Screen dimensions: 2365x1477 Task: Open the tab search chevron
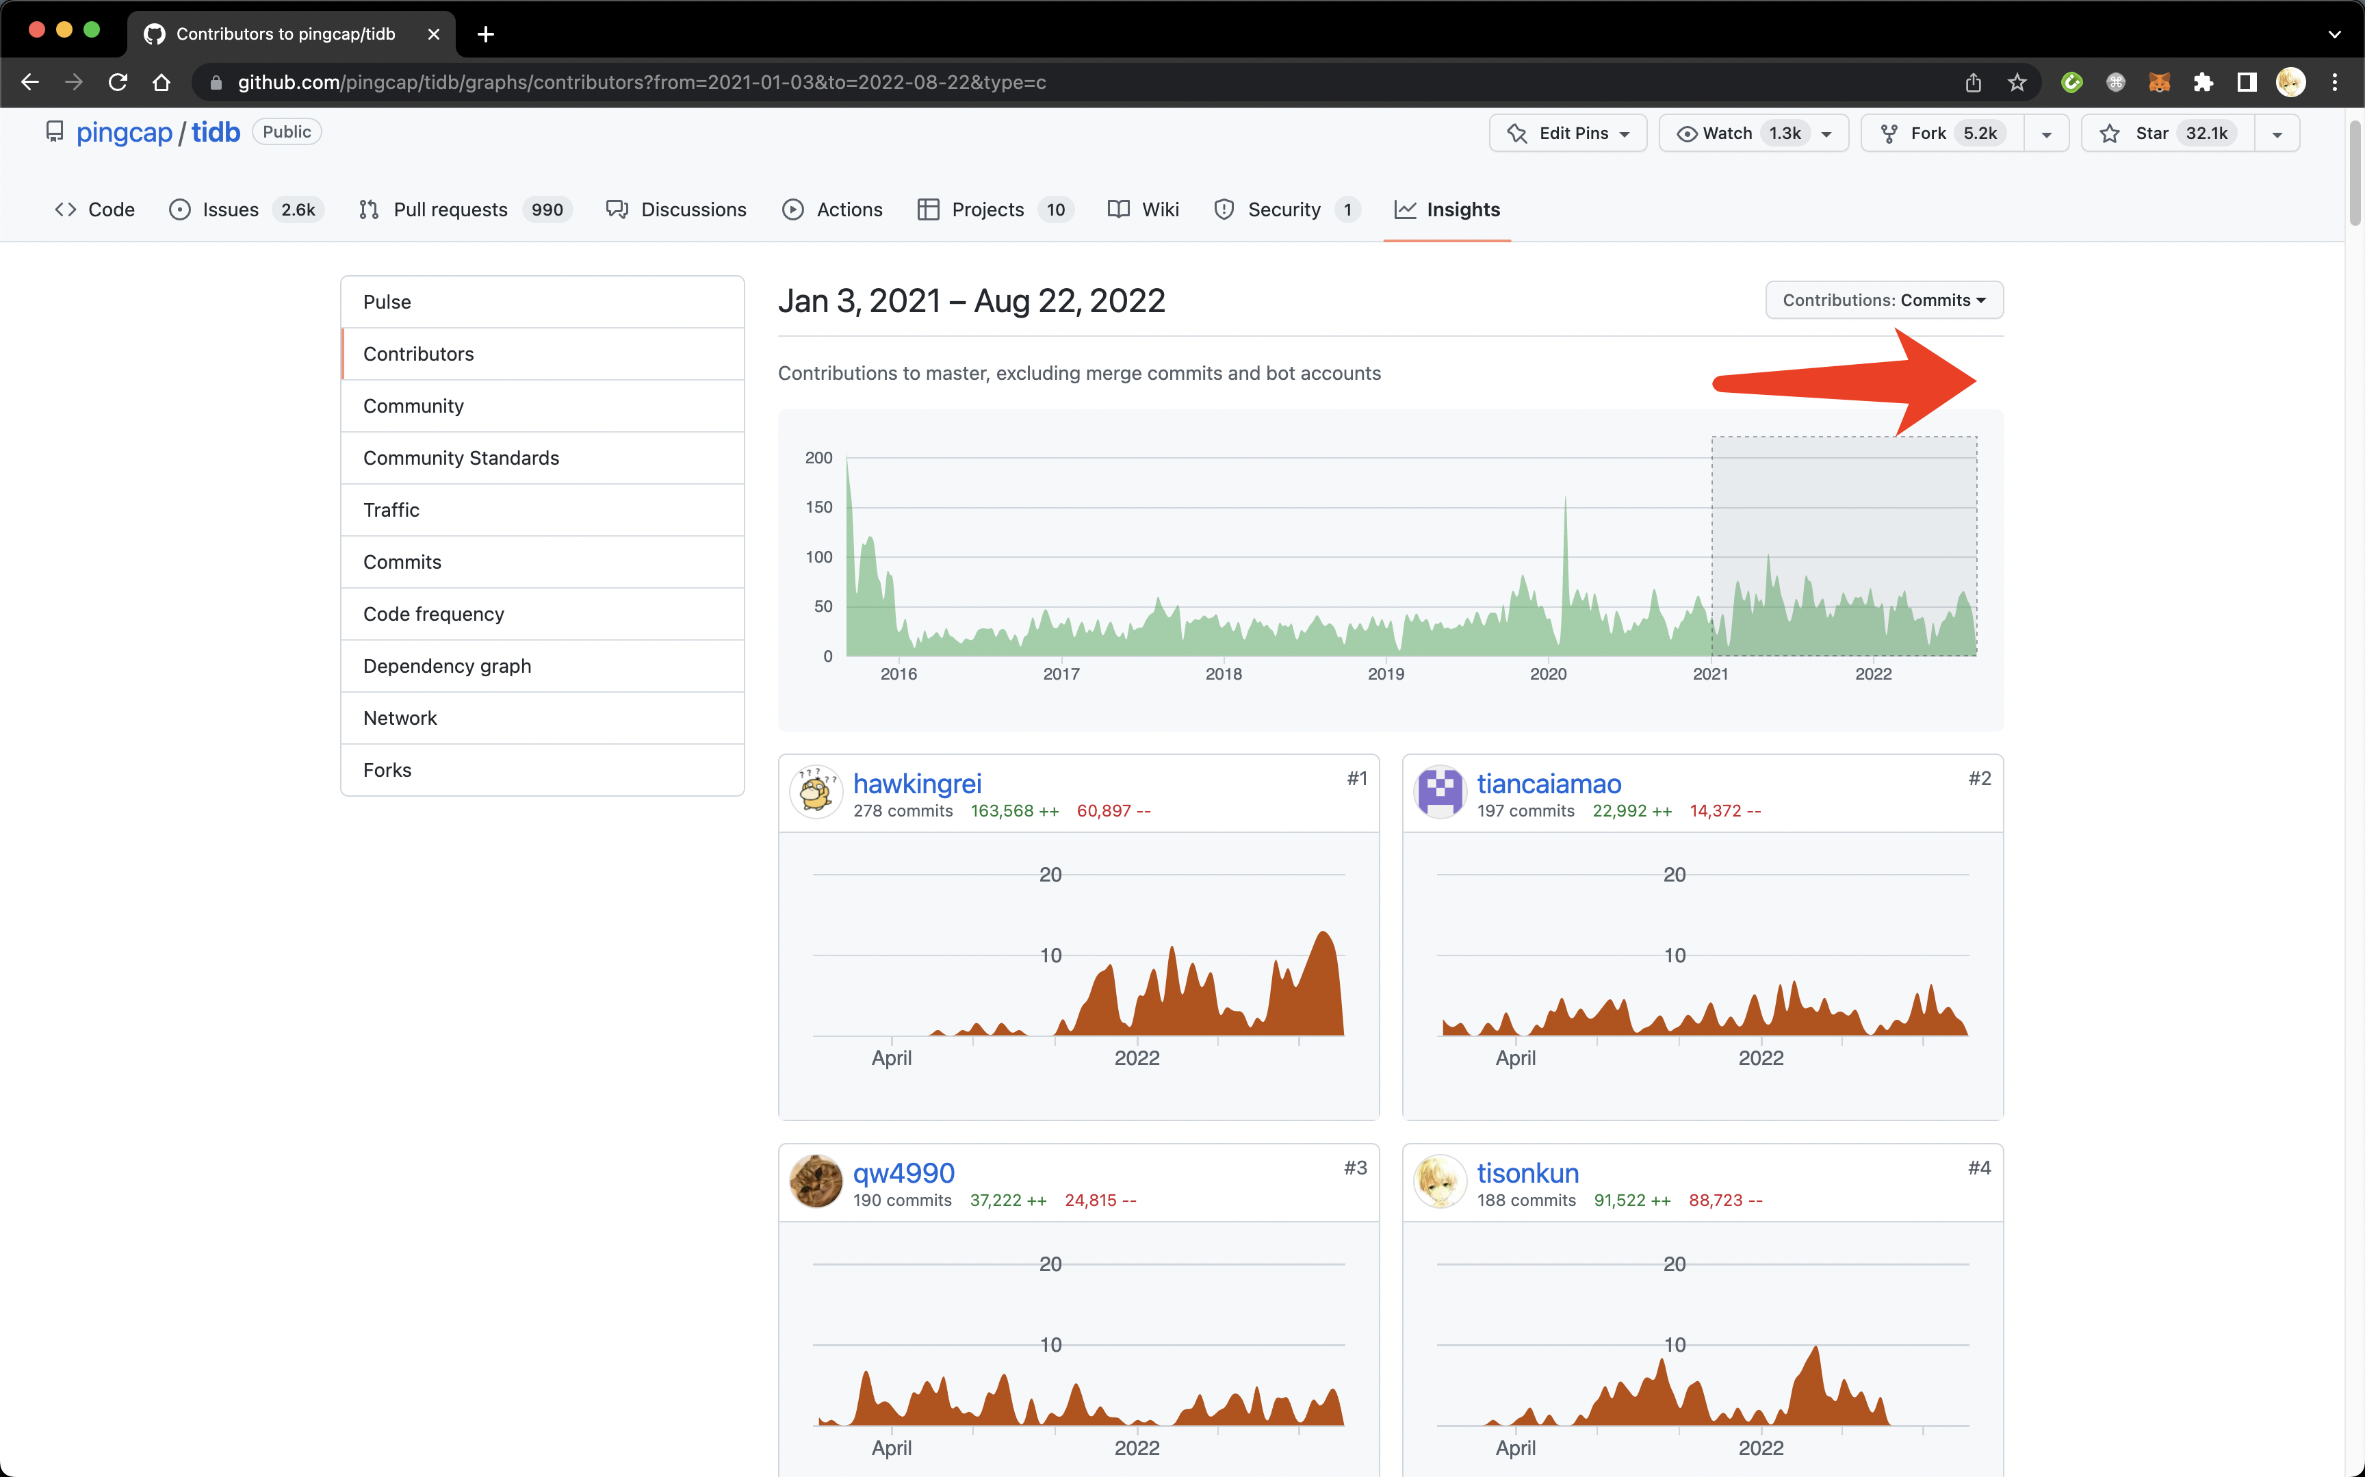click(2335, 34)
